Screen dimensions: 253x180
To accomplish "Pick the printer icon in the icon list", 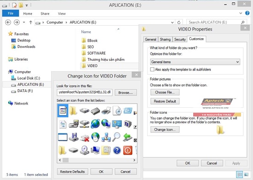I will coord(106,110).
